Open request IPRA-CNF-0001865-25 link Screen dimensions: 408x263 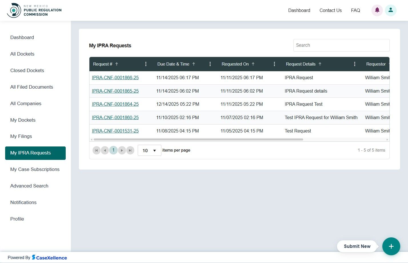(115, 91)
